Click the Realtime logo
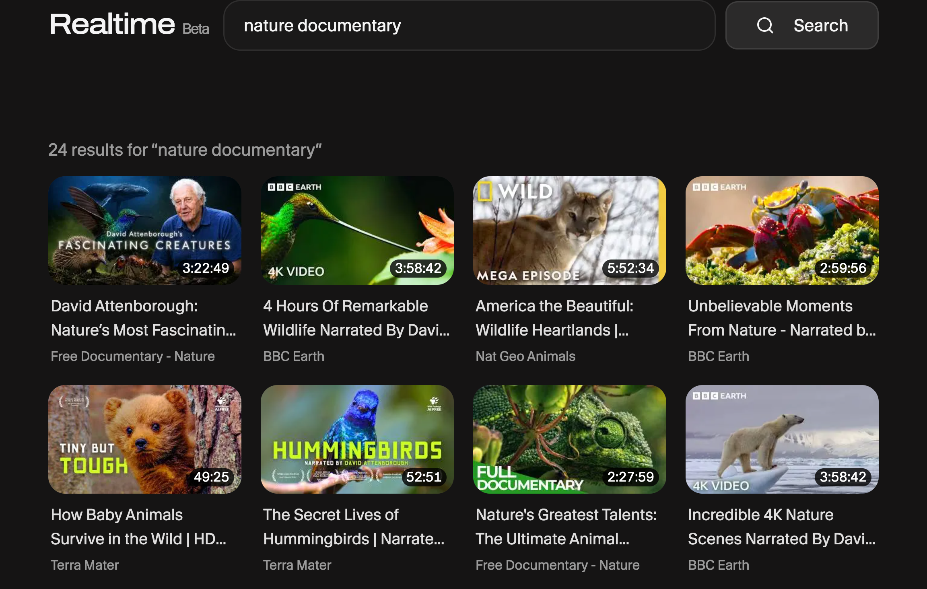This screenshot has height=589, width=927. pyautogui.click(x=112, y=24)
